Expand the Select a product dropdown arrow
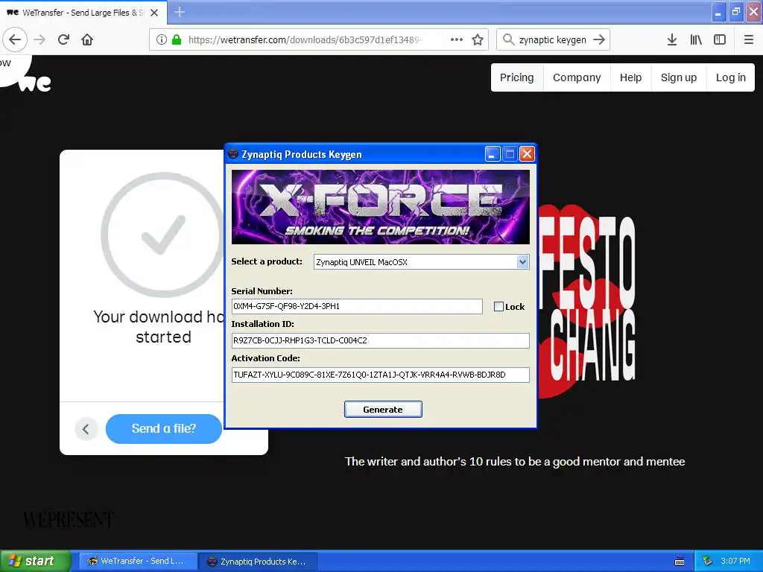This screenshot has width=763, height=572. [x=522, y=262]
